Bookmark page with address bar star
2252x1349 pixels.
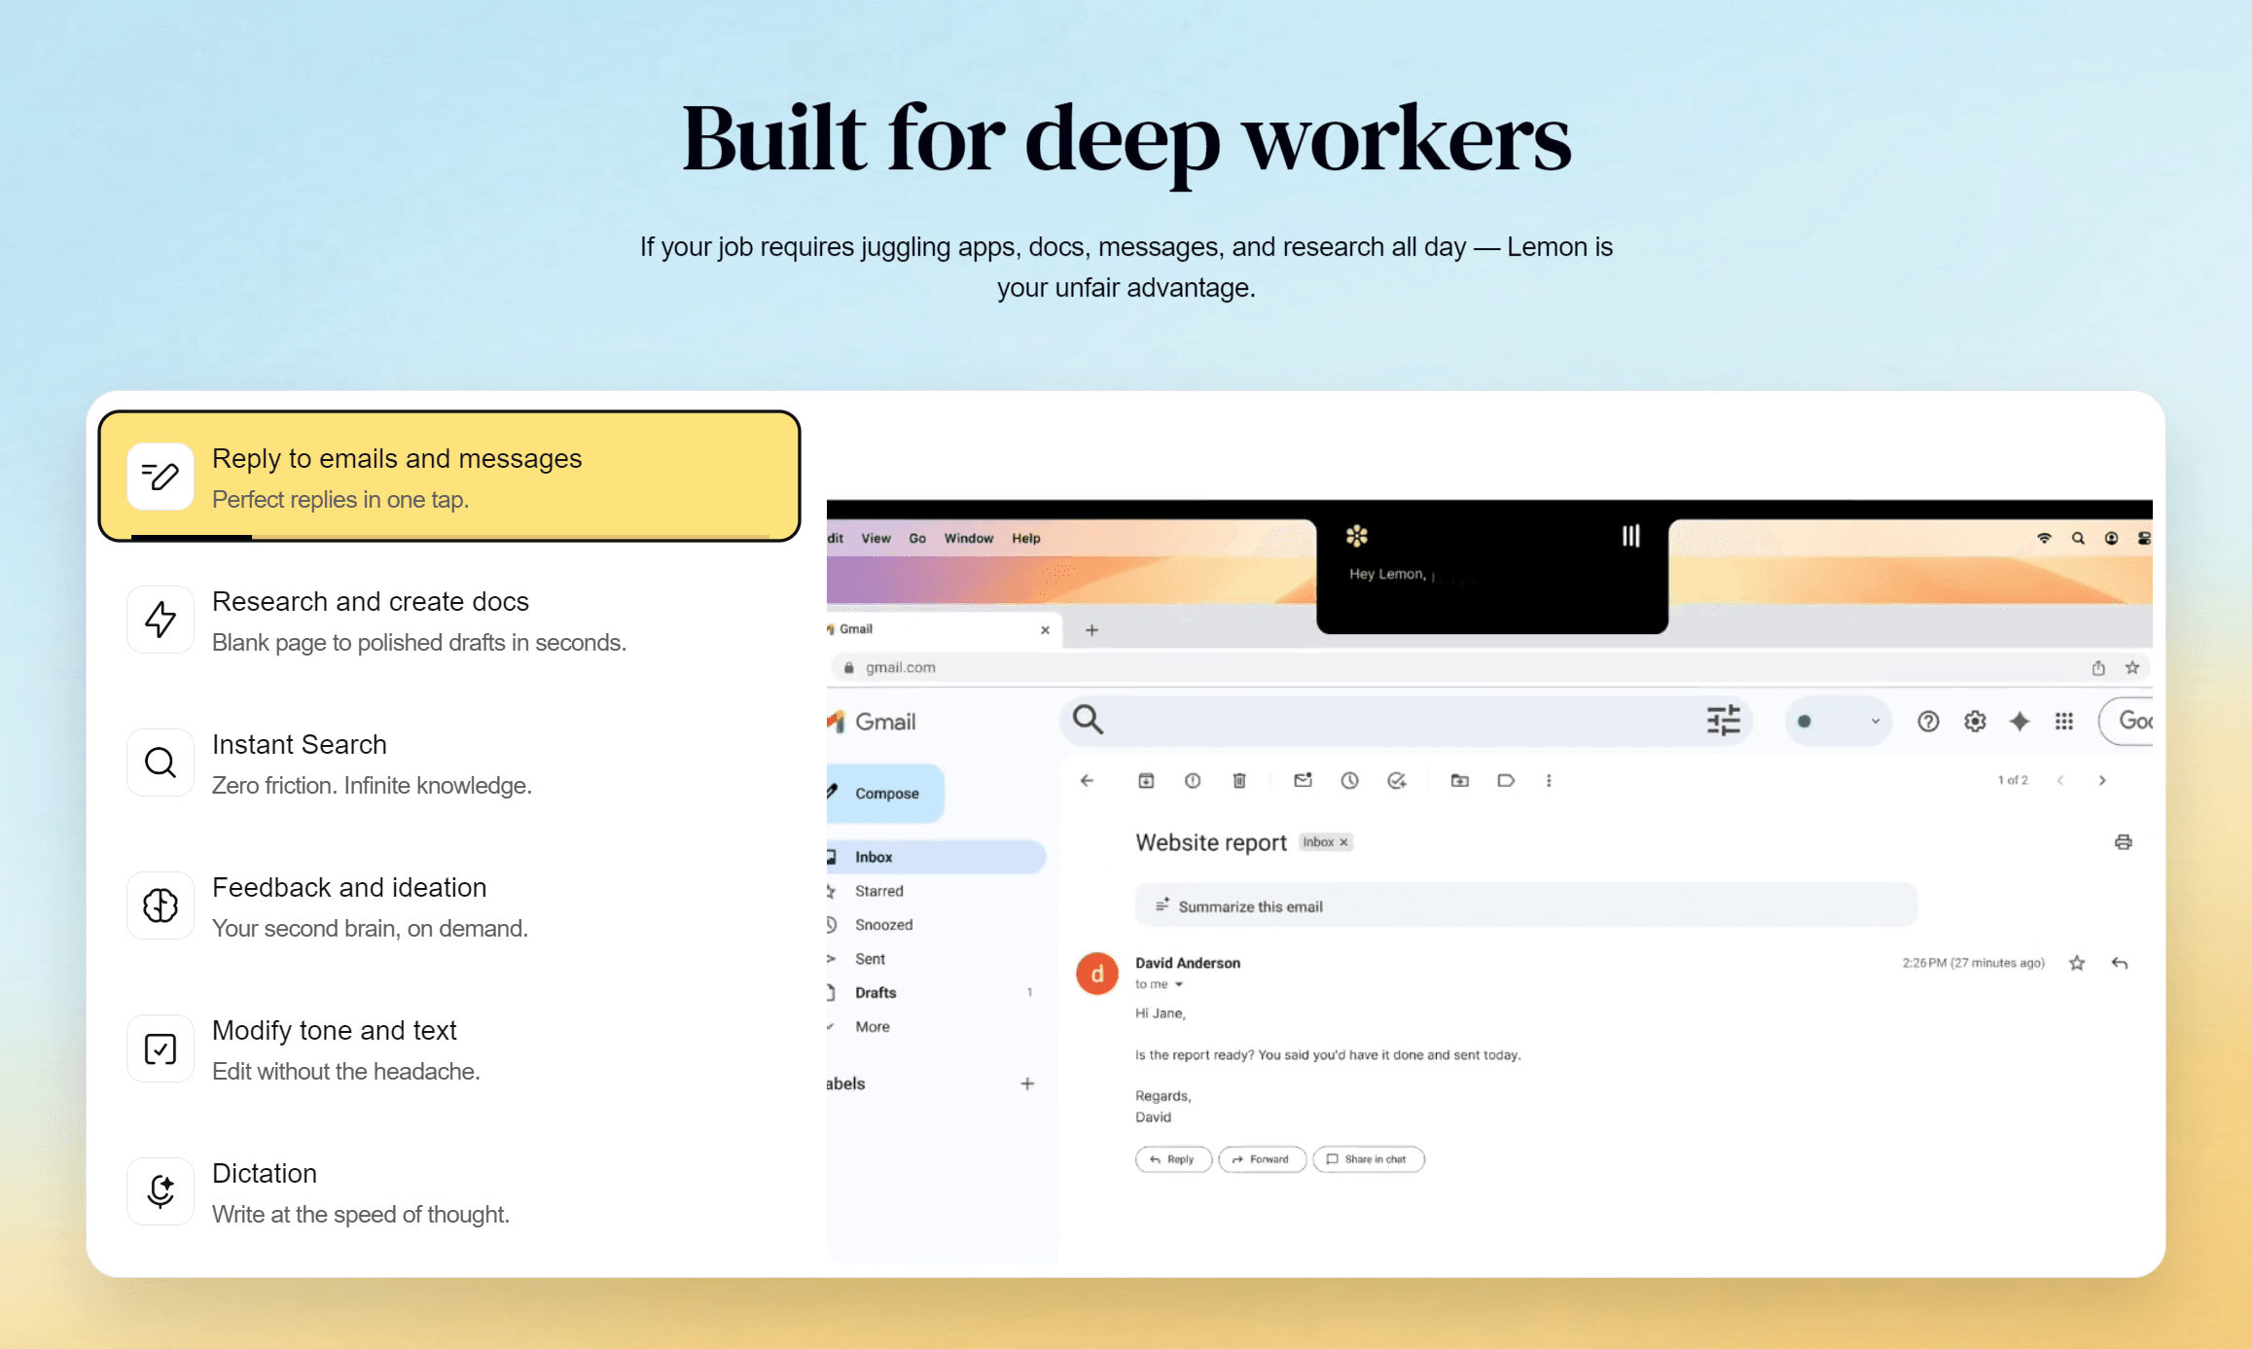point(2132,667)
